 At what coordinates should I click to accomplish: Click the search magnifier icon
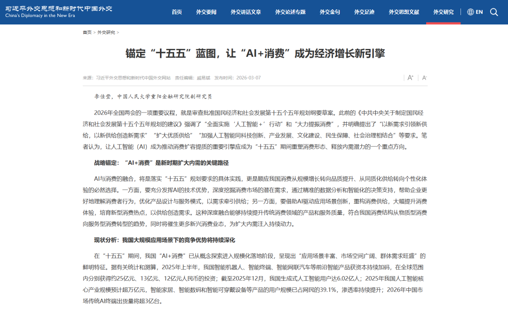pyautogui.click(x=494, y=12)
